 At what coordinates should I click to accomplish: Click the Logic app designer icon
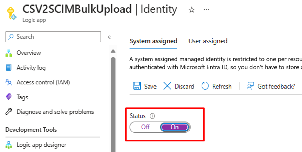click(x=9, y=145)
